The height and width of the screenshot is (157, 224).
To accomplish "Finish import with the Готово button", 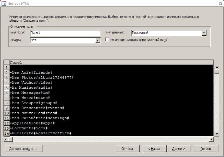I will click(x=206, y=149).
